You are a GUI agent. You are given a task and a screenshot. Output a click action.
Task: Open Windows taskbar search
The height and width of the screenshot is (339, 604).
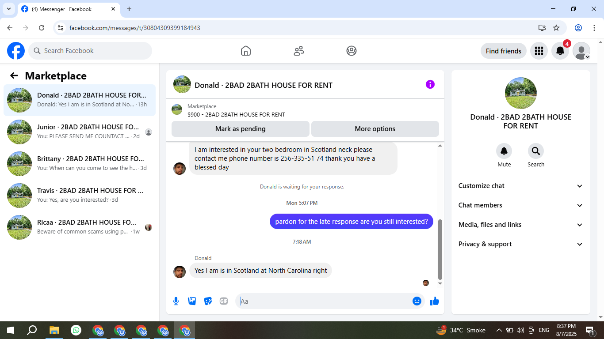pos(32,330)
